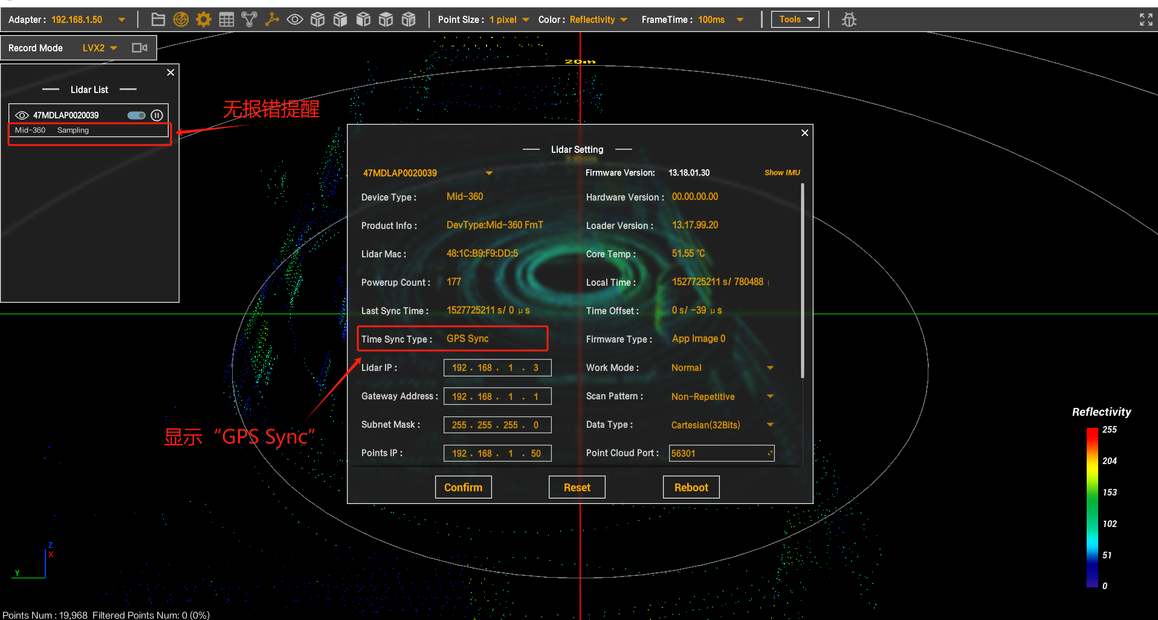
Task: Click the Reflectivity color gradient bar
Action: pyautogui.click(x=1092, y=508)
